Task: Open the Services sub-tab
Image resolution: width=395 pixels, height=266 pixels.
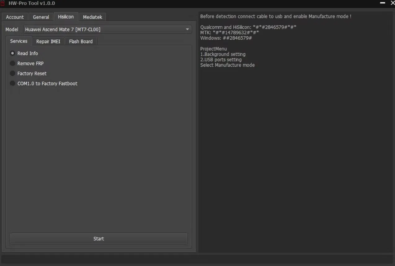Action: (x=19, y=41)
